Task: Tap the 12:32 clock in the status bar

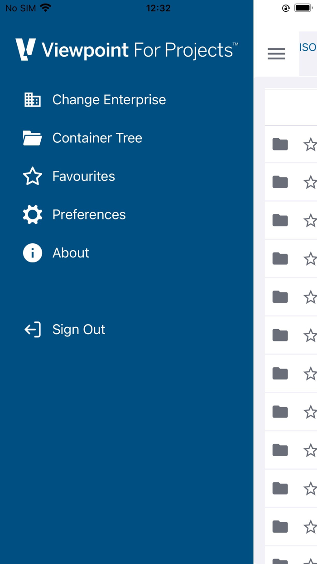Action: (158, 8)
